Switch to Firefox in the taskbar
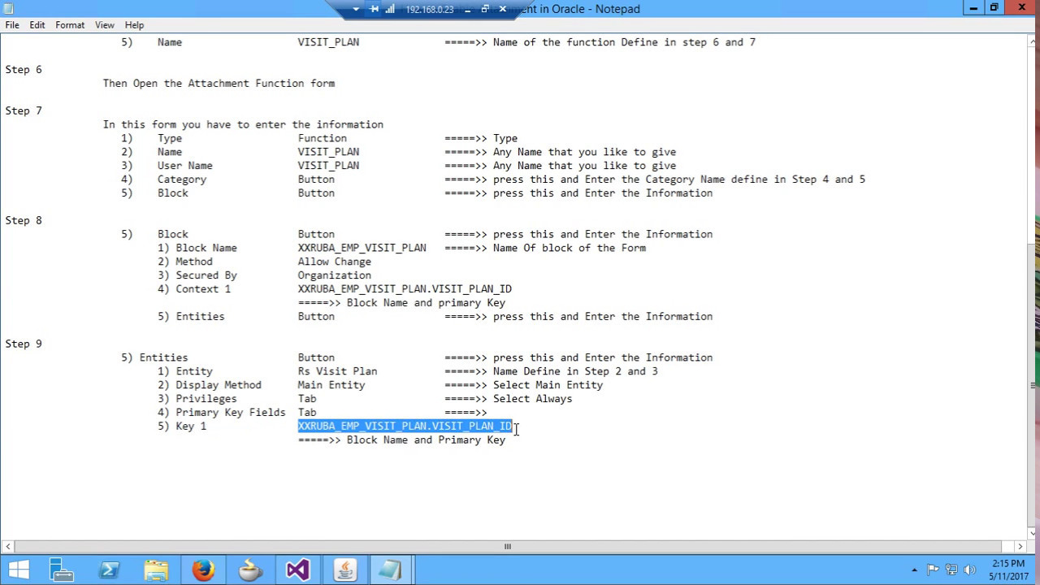 (203, 570)
